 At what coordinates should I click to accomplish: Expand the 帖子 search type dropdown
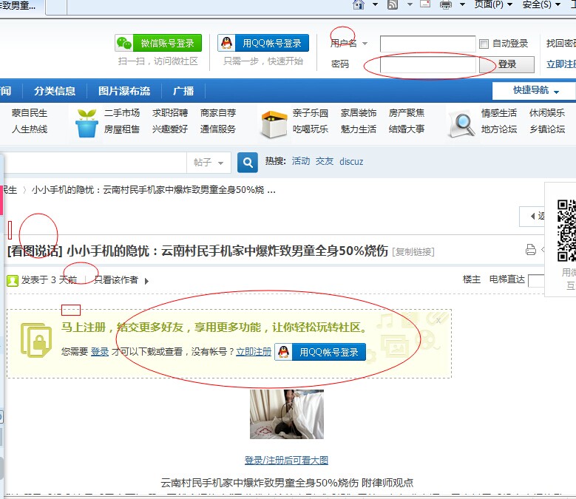click(209, 163)
